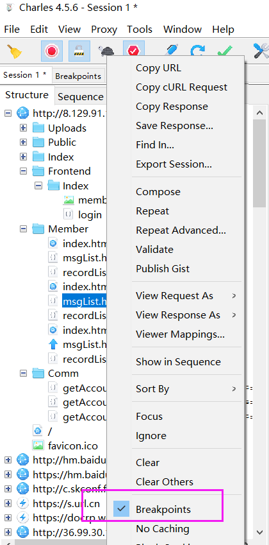Image resolution: width=269 pixels, height=545 pixels.
Task: Choose Copy cURL Request
Action: 182,87
